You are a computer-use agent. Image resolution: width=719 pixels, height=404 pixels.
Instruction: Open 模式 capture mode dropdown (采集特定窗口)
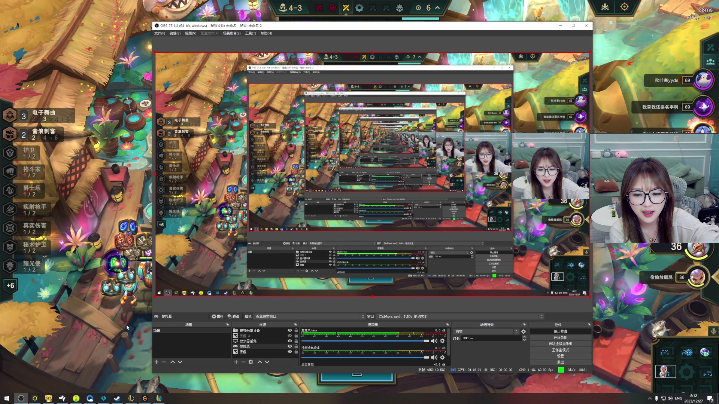310,316
